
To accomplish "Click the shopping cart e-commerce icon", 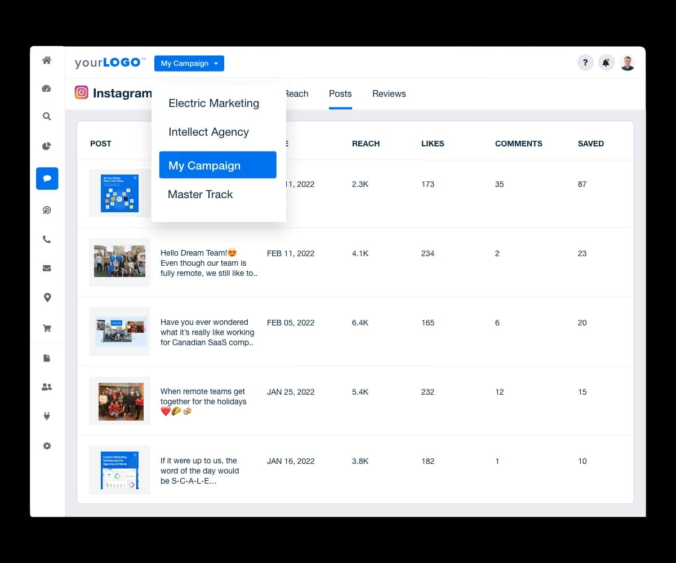I will [x=47, y=328].
